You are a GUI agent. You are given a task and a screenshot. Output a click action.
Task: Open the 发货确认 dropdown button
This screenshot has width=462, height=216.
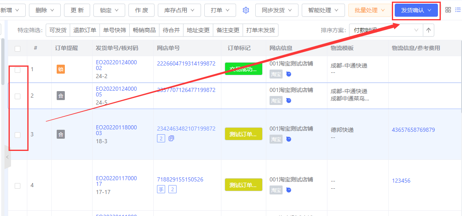click(416, 10)
